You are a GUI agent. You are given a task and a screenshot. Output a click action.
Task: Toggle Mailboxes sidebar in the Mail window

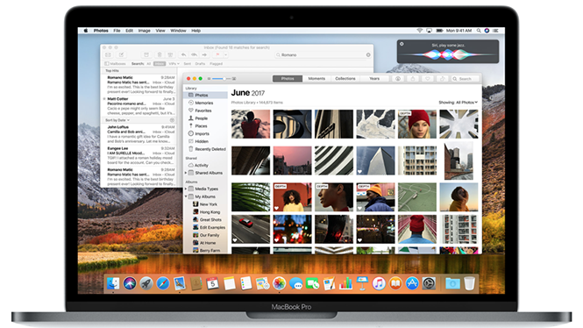[x=115, y=64]
